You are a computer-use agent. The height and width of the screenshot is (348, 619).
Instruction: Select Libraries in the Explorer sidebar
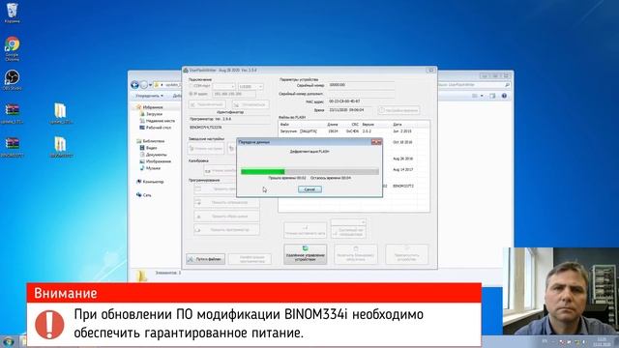pyautogui.click(x=153, y=141)
